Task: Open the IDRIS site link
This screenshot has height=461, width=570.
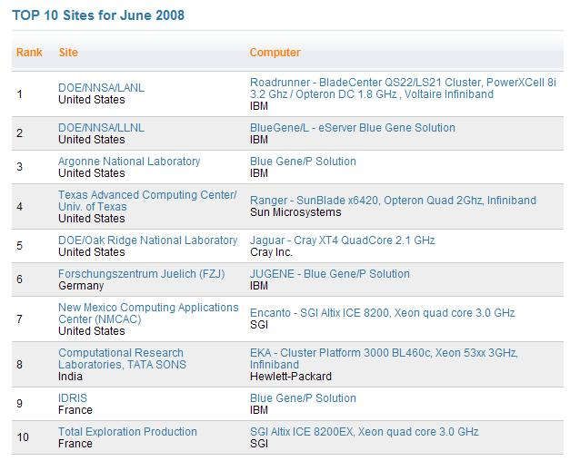Action: click(x=73, y=398)
